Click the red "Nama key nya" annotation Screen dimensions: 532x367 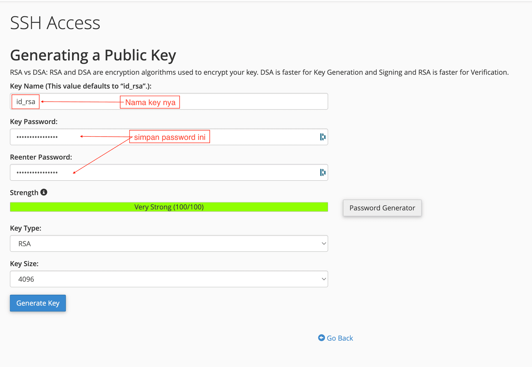click(150, 102)
